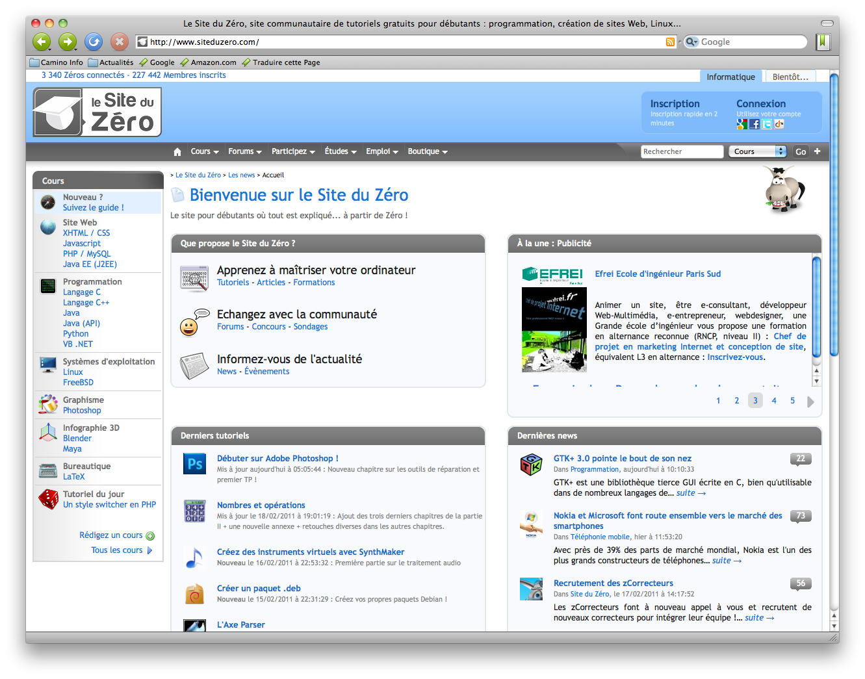Open the Forums dropdown menu
Screen dimensions: 865x679
[x=245, y=151]
